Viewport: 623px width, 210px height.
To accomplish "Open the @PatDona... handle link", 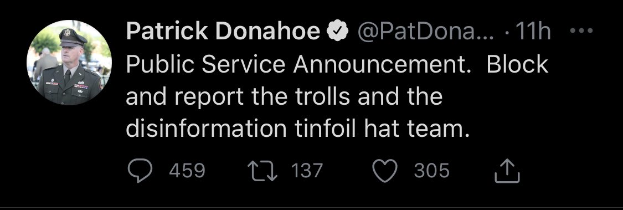I will point(426,31).
